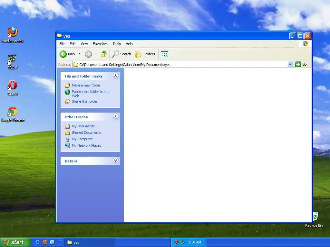This screenshot has height=247, width=330.
Task: Click the Views toolbar button
Action: 164,54
